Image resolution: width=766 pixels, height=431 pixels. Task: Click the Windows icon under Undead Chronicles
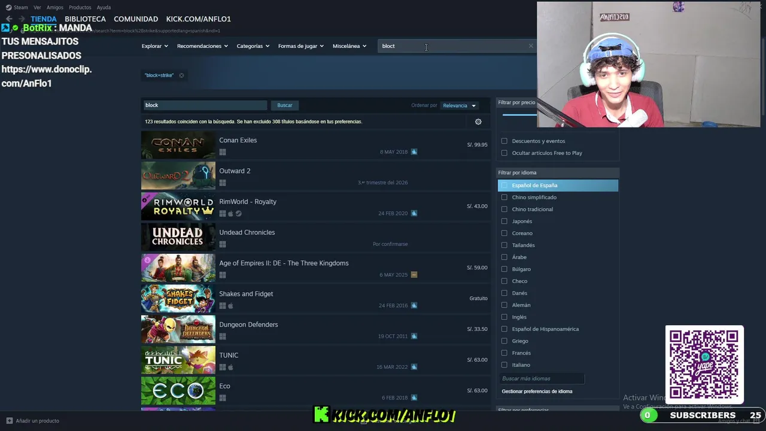click(x=223, y=244)
